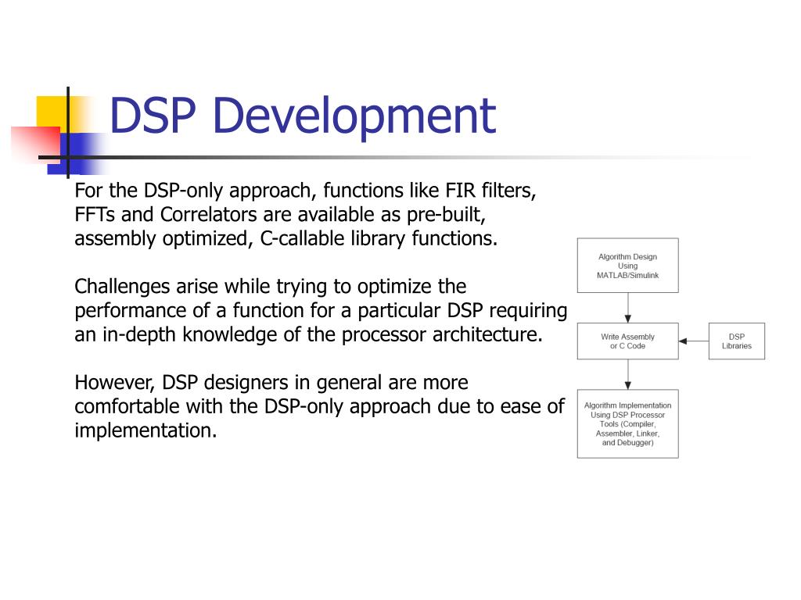This screenshot has height=600, width=801.
Task: Select the 'DSP Libraries' flowchart box
Action: tap(737, 341)
